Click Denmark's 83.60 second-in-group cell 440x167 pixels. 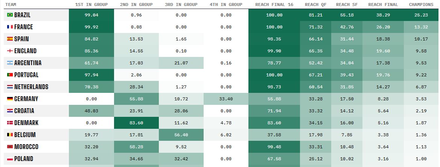pyautogui.click(x=136, y=123)
